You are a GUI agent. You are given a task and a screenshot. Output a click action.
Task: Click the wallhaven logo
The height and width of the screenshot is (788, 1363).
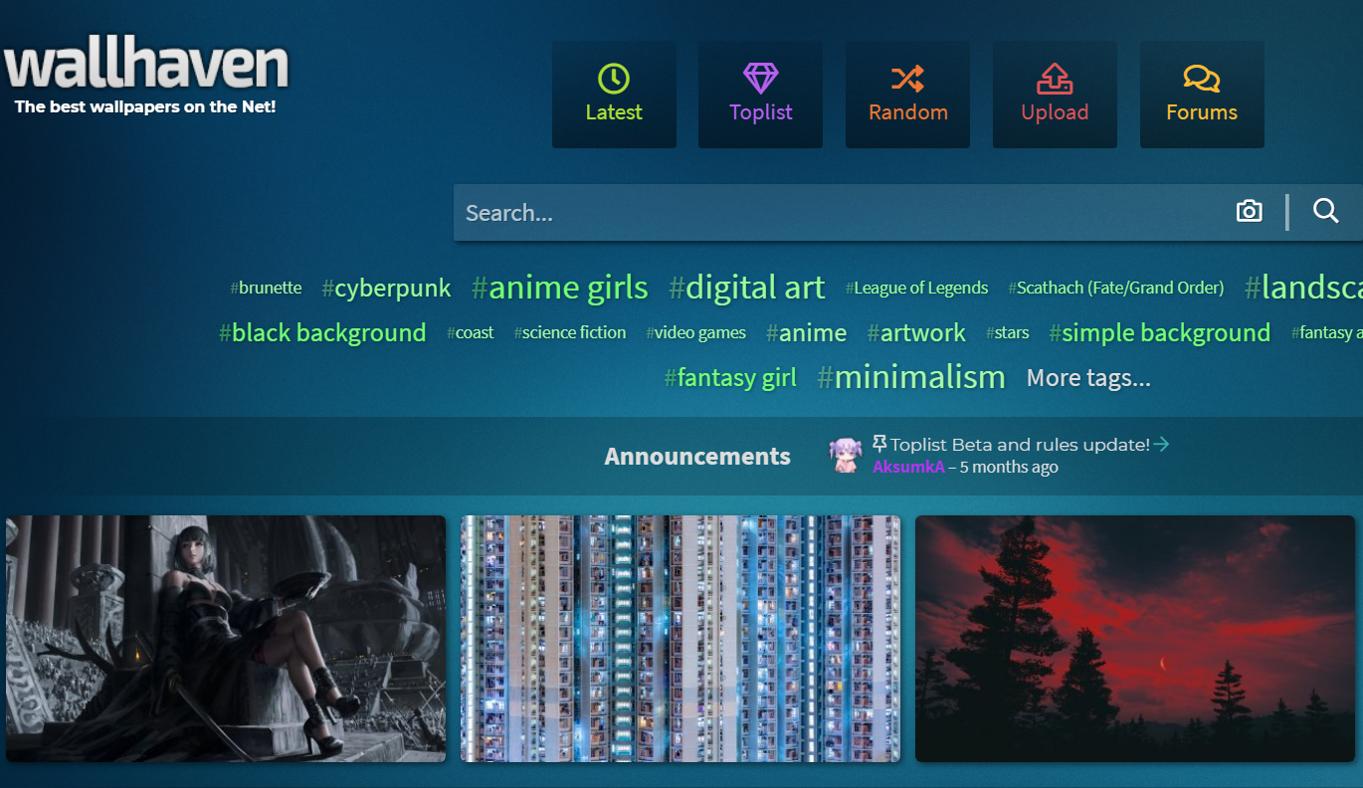(x=146, y=66)
